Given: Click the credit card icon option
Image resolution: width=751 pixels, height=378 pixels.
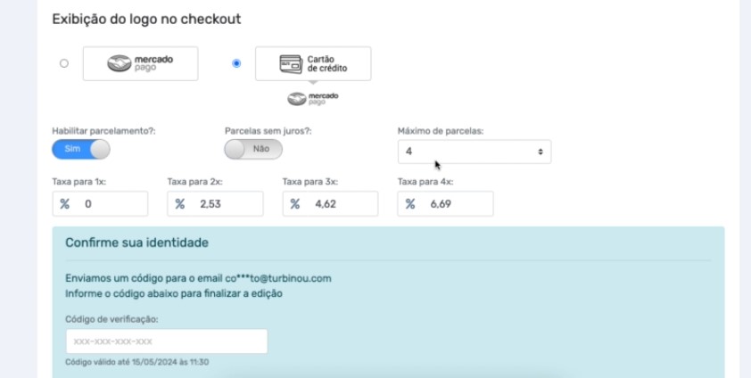Looking at the screenshot, I should click(x=313, y=63).
